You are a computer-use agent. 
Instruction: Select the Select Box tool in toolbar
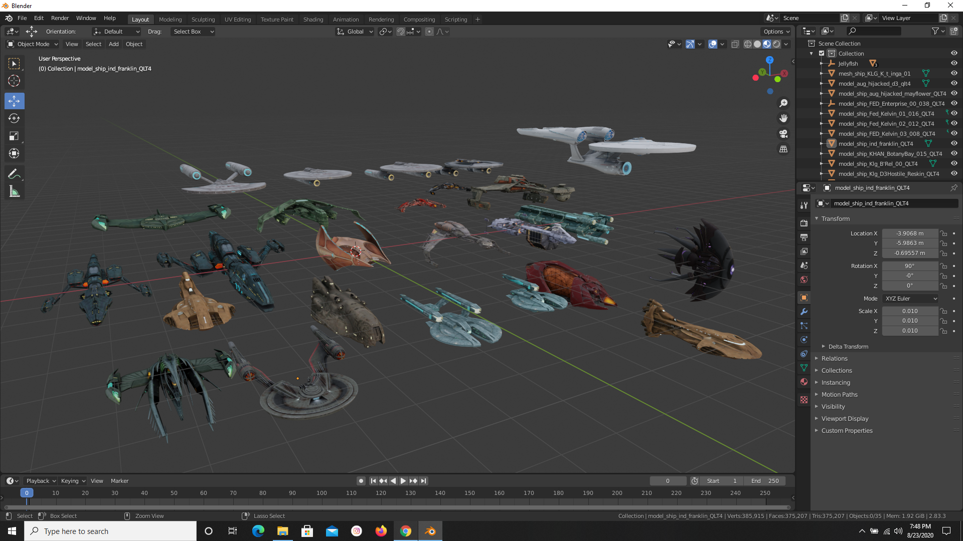coord(14,64)
